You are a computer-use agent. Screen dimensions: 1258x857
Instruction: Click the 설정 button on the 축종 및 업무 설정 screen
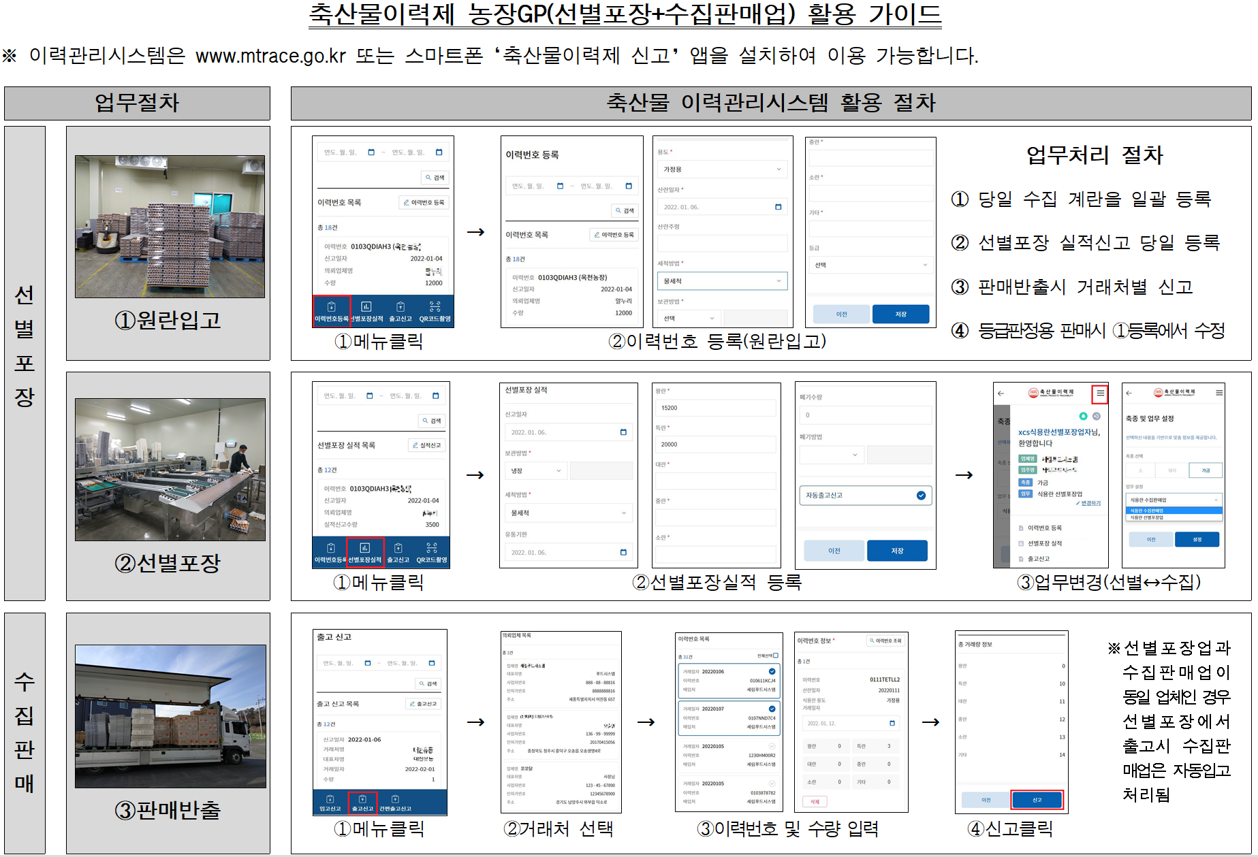coord(1197,539)
